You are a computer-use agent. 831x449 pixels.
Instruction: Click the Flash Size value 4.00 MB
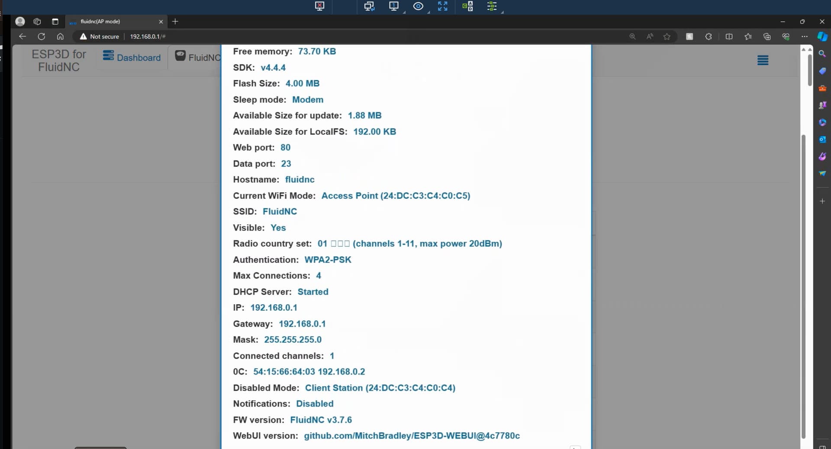302,83
